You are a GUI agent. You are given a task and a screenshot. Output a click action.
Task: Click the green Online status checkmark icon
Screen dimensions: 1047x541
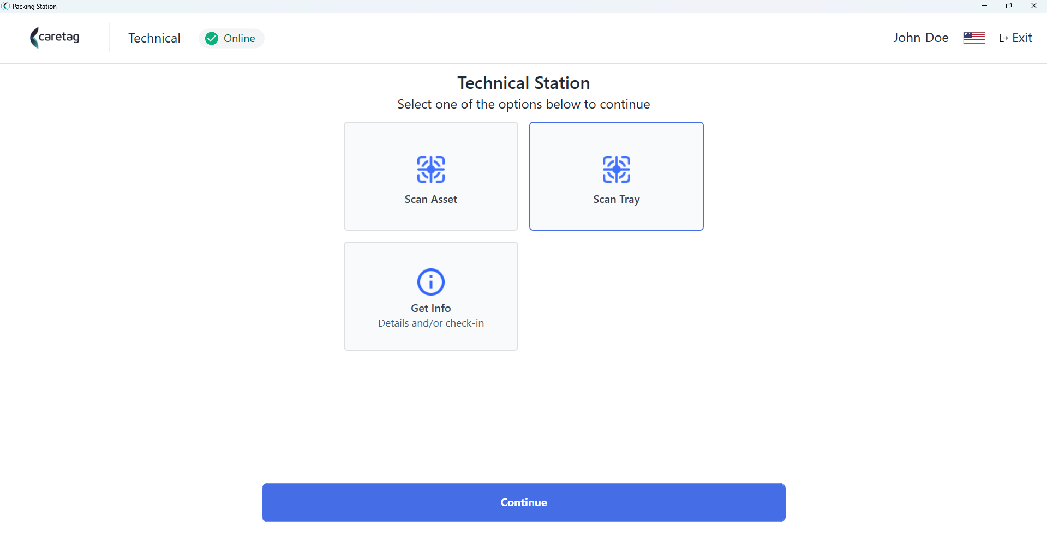pos(212,38)
